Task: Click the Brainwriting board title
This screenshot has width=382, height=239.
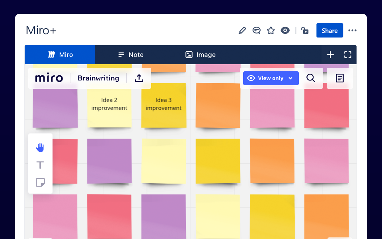Action: coord(98,78)
